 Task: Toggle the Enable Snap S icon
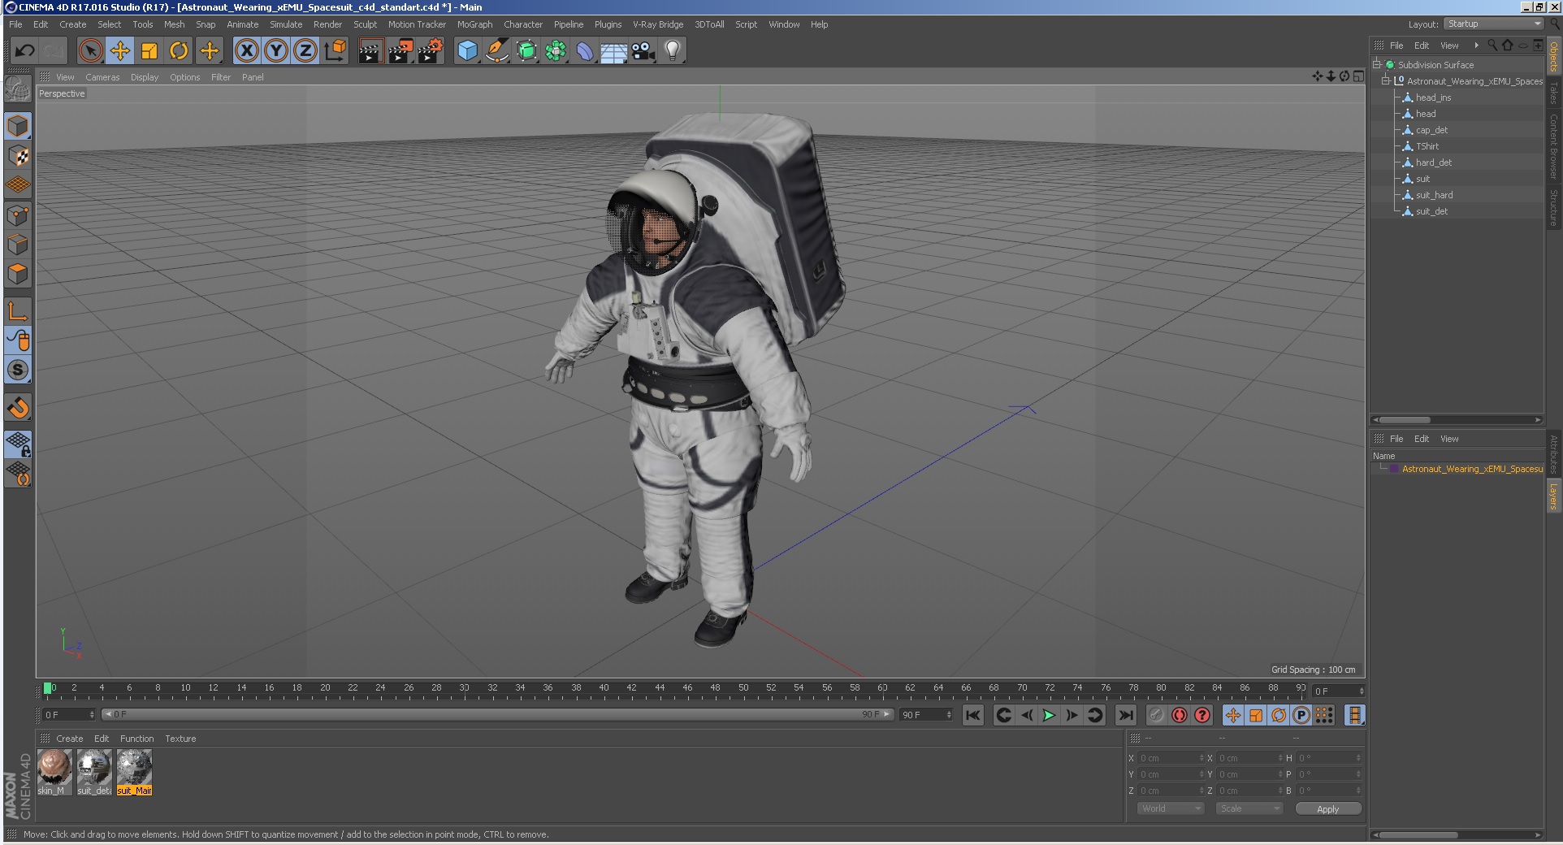pyautogui.click(x=18, y=370)
